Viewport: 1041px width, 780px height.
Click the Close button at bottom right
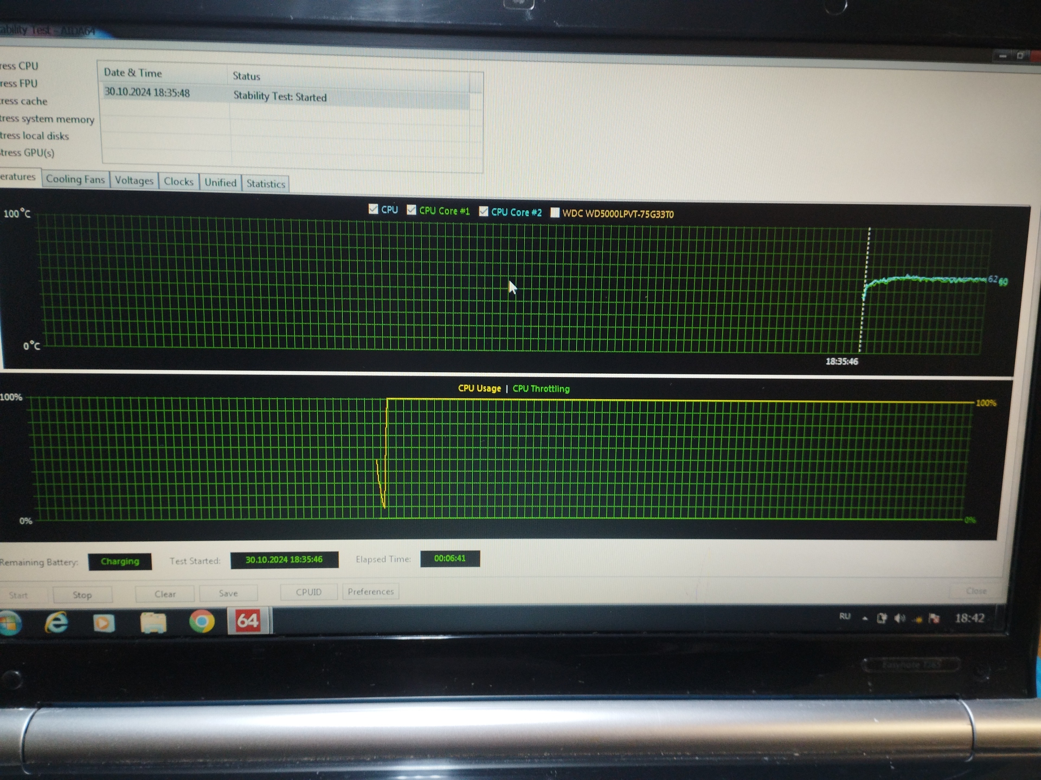976,591
